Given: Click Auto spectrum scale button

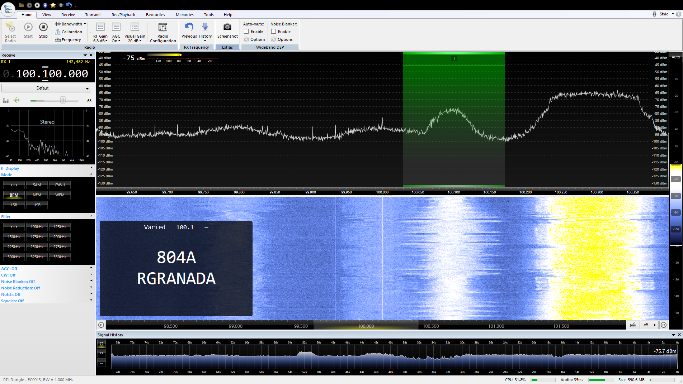Looking at the screenshot, I should 676,57.
